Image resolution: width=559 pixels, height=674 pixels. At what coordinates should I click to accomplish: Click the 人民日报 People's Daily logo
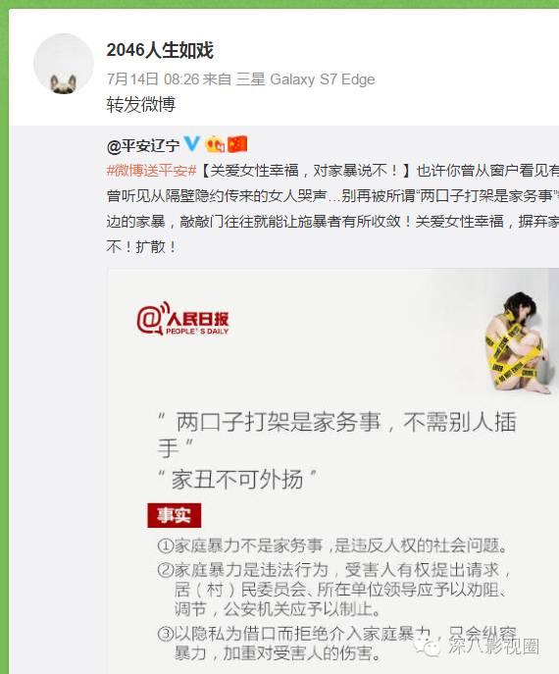(183, 319)
